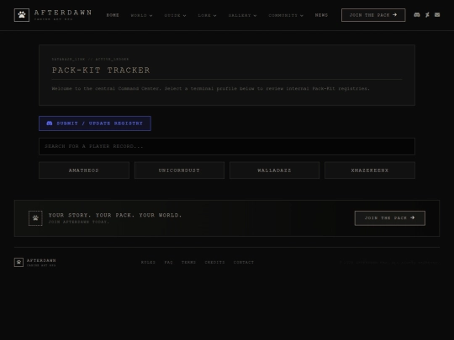Image resolution: width=454 pixels, height=340 pixels.
Task: Expand the Gallery dropdown menu
Action: pos(243,15)
